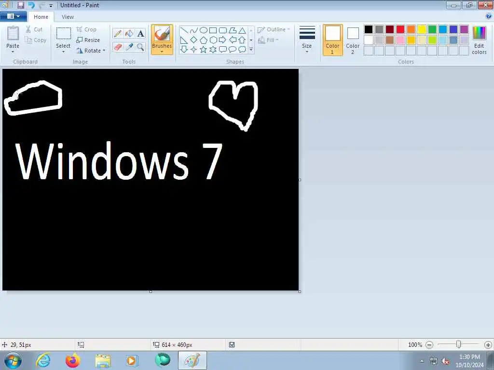
Task: Select the Magnifier tool
Action: (140, 47)
